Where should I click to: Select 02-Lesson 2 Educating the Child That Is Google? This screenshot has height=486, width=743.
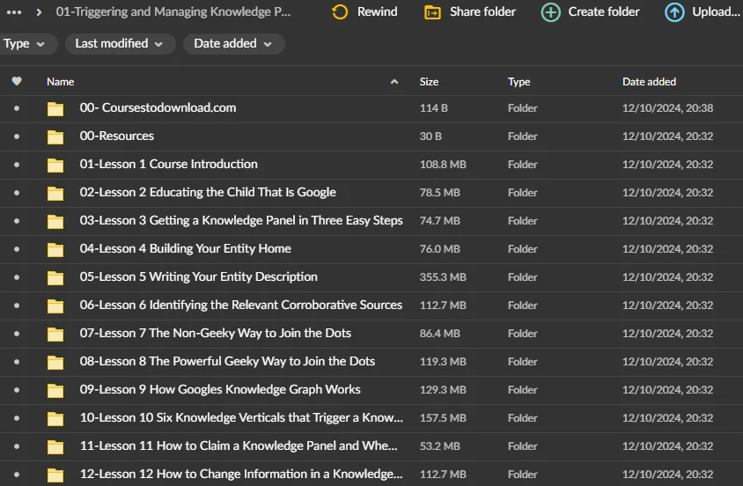208,192
